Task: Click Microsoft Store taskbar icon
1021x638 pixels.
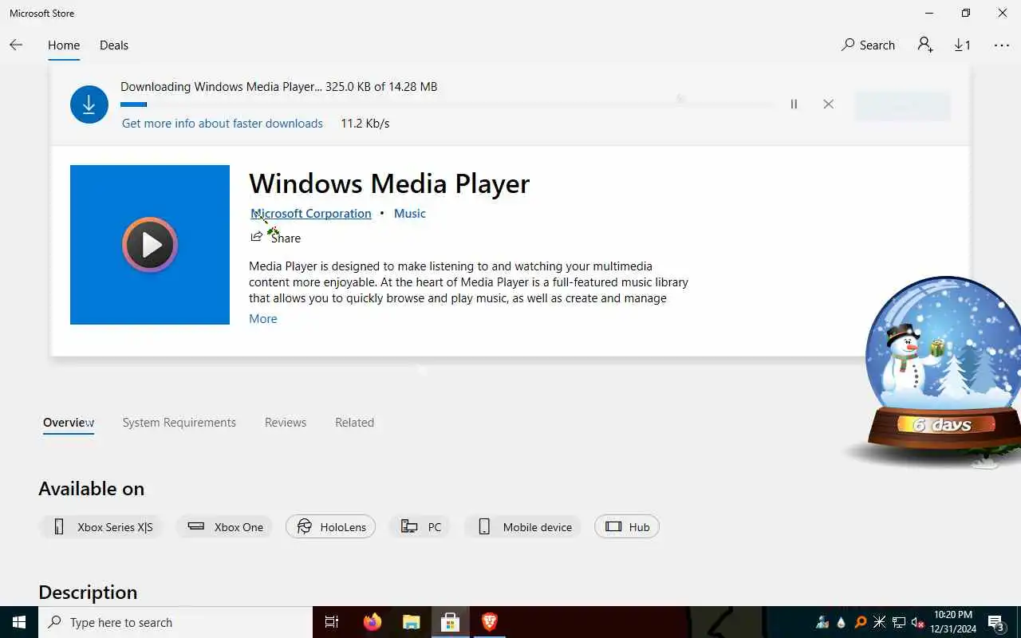Action: click(x=450, y=622)
